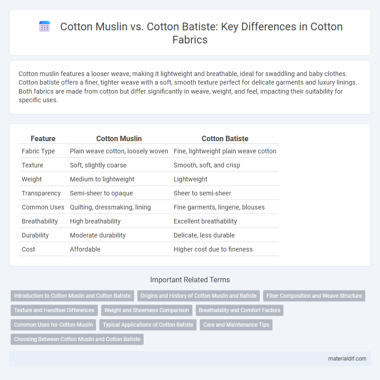Select the Breathability row label
Screen dimensions: 380x380
click(x=40, y=221)
